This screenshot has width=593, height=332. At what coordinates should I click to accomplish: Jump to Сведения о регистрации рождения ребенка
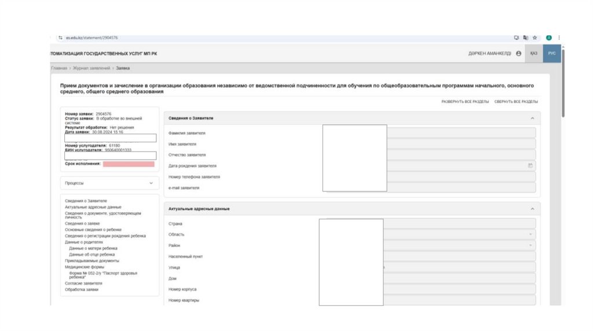[x=105, y=236]
